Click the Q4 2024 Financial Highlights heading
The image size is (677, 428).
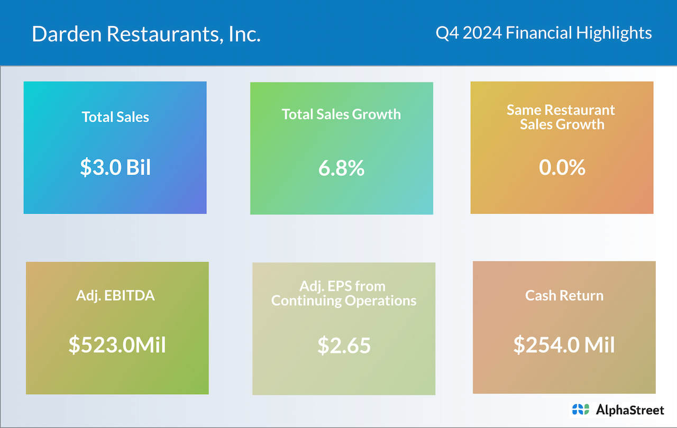[x=543, y=33]
